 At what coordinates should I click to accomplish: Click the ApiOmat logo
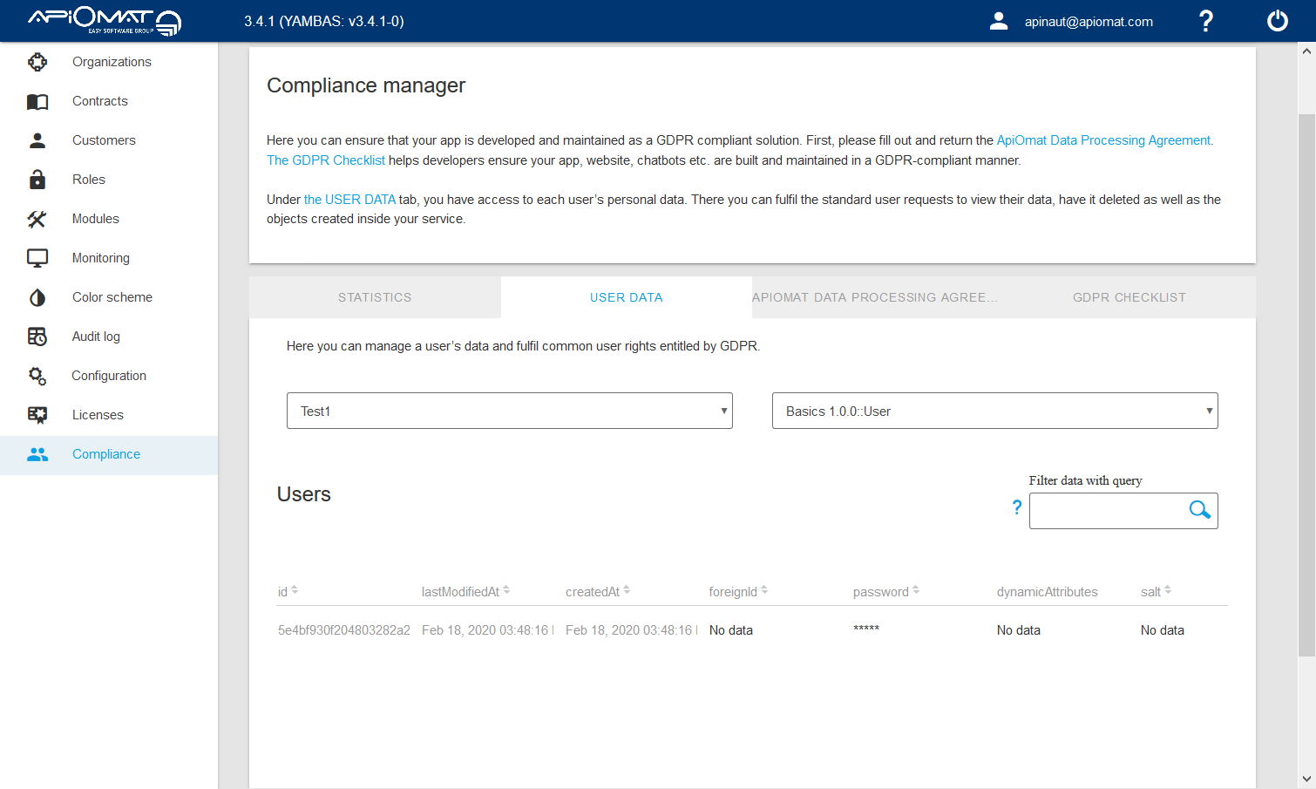click(x=105, y=21)
